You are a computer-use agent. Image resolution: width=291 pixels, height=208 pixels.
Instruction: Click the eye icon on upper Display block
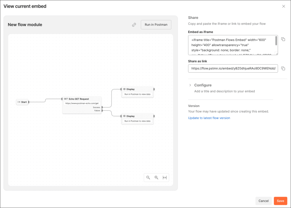coord(124,89)
